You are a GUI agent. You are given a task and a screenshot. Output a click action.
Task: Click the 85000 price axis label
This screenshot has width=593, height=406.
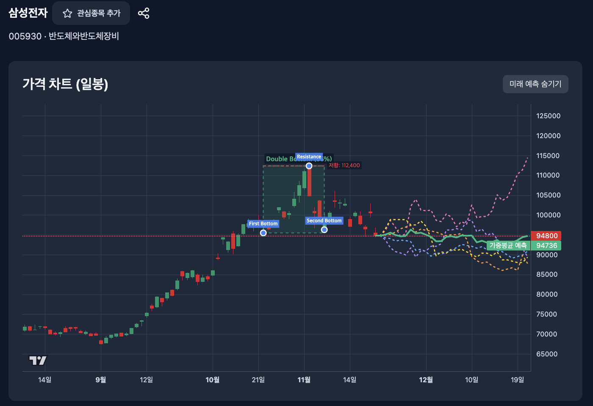coord(547,274)
